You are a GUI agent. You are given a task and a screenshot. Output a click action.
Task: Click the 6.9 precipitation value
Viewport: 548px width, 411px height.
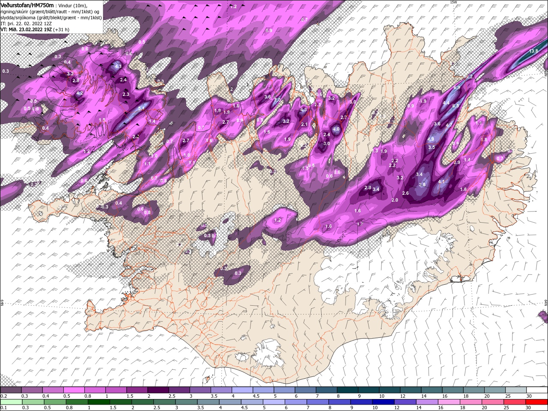(x=457, y=87)
